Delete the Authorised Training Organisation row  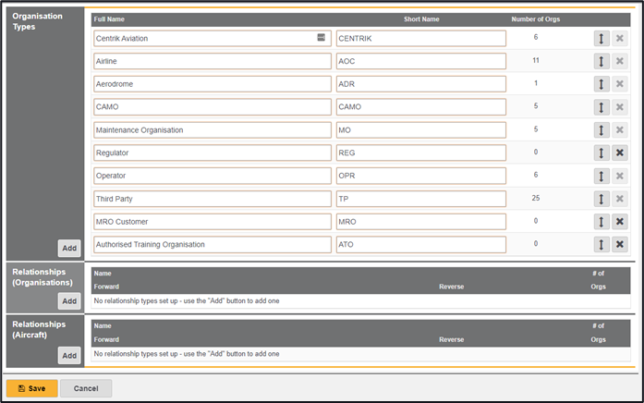point(620,245)
